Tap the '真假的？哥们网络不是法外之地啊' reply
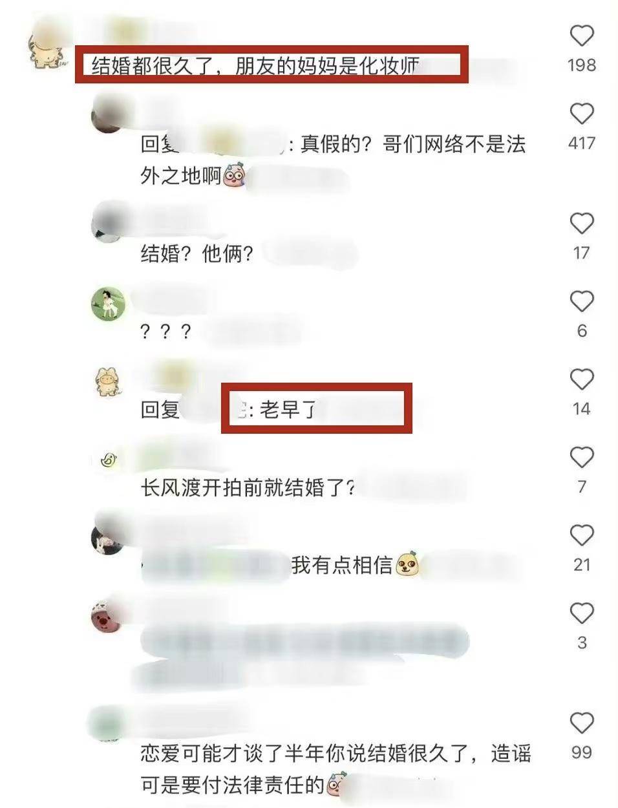 click(x=333, y=160)
